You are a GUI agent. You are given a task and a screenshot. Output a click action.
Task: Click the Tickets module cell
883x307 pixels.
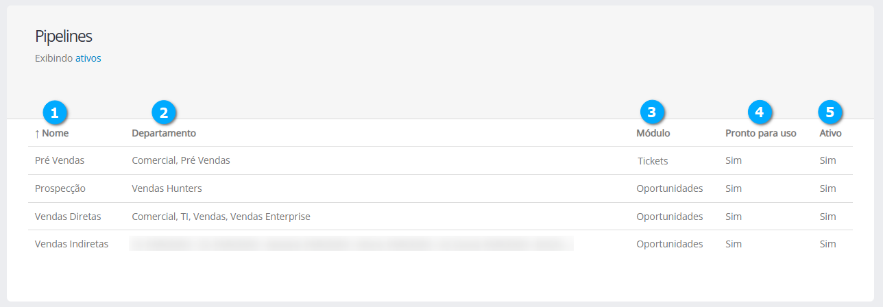[x=653, y=161]
